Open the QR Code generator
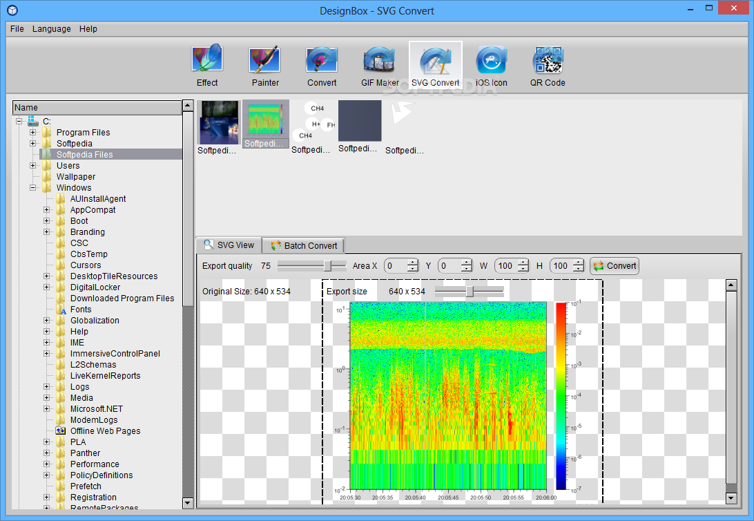 (548, 66)
